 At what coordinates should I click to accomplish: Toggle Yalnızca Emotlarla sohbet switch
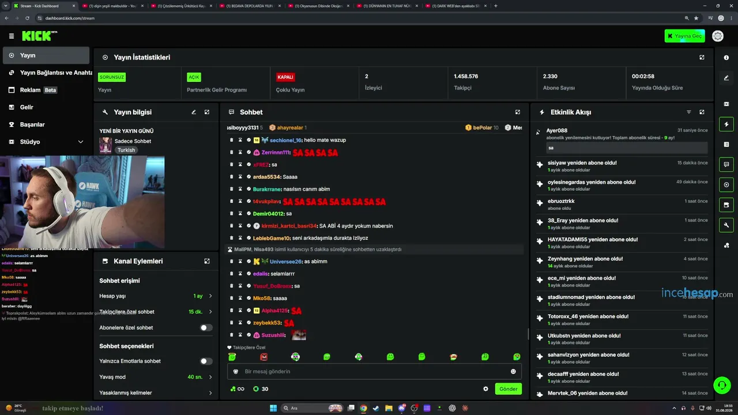(x=206, y=361)
